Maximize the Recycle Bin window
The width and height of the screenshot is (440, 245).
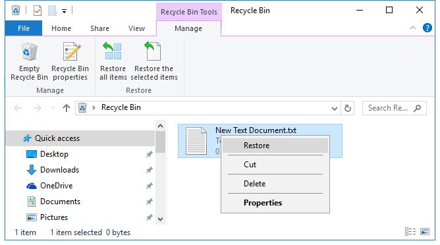click(x=389, y=11)
